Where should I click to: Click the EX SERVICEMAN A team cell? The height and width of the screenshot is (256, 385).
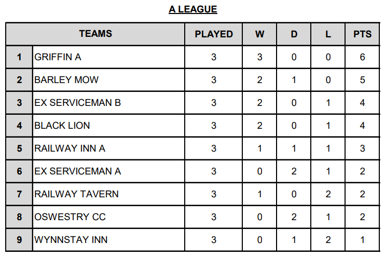tap(77, 171)
